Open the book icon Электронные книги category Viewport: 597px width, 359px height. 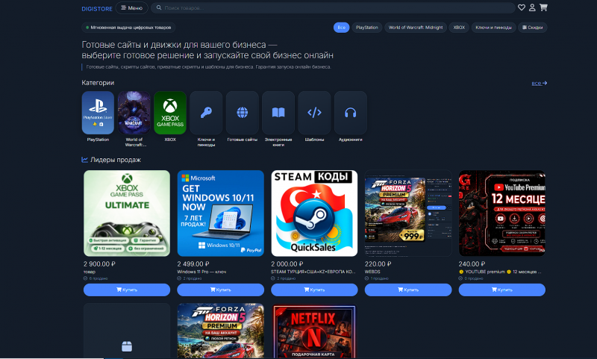point(278,113)
